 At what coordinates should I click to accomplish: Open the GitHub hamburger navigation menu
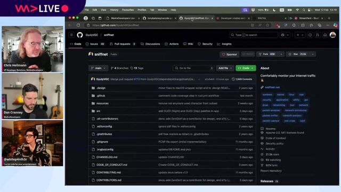coord(71,35)
